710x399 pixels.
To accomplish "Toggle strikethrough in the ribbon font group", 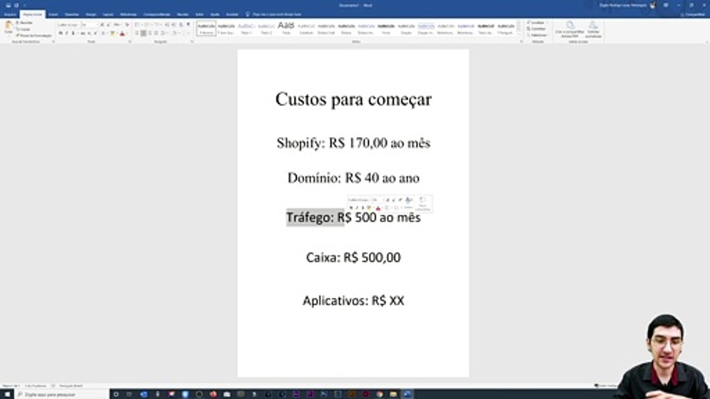I will click(83, 33).
